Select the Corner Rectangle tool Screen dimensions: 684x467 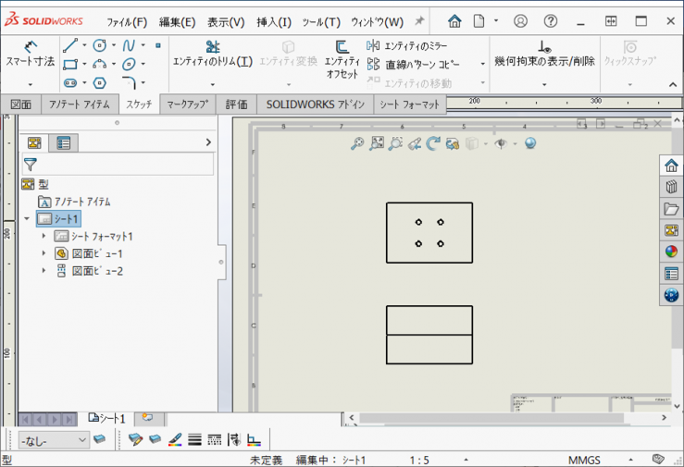pos(70,65)
